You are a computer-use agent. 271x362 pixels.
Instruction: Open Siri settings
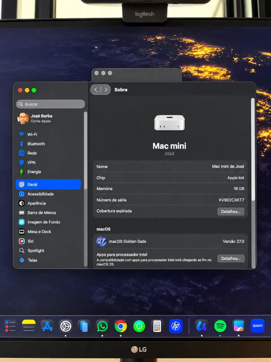coord(48,241)
